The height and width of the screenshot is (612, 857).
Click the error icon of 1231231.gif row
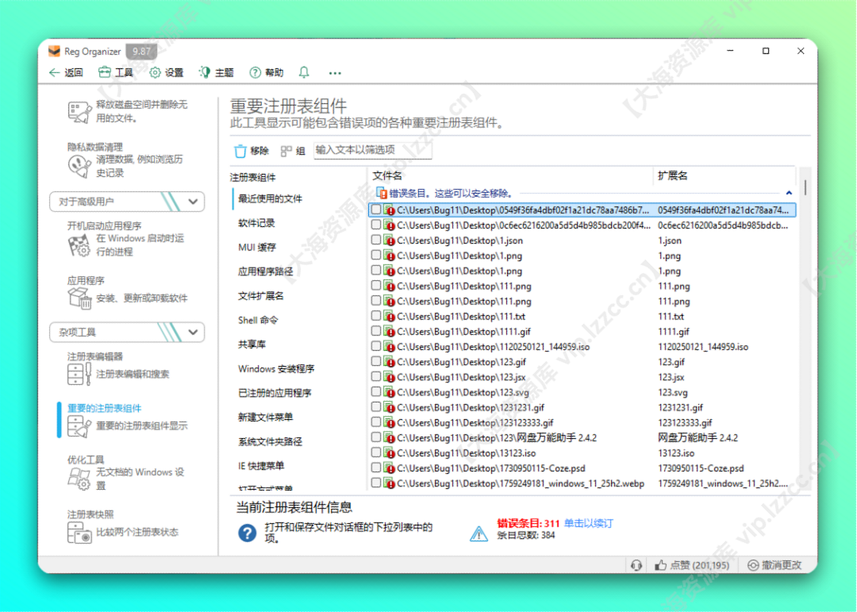389,407
